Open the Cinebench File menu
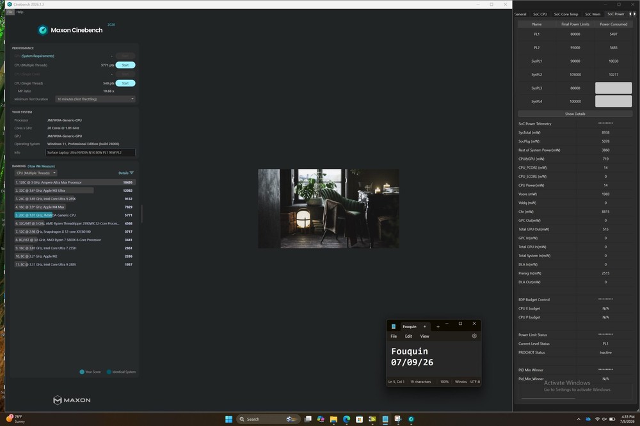The height and width of the screenshot is (426, 640). (10, 12)
